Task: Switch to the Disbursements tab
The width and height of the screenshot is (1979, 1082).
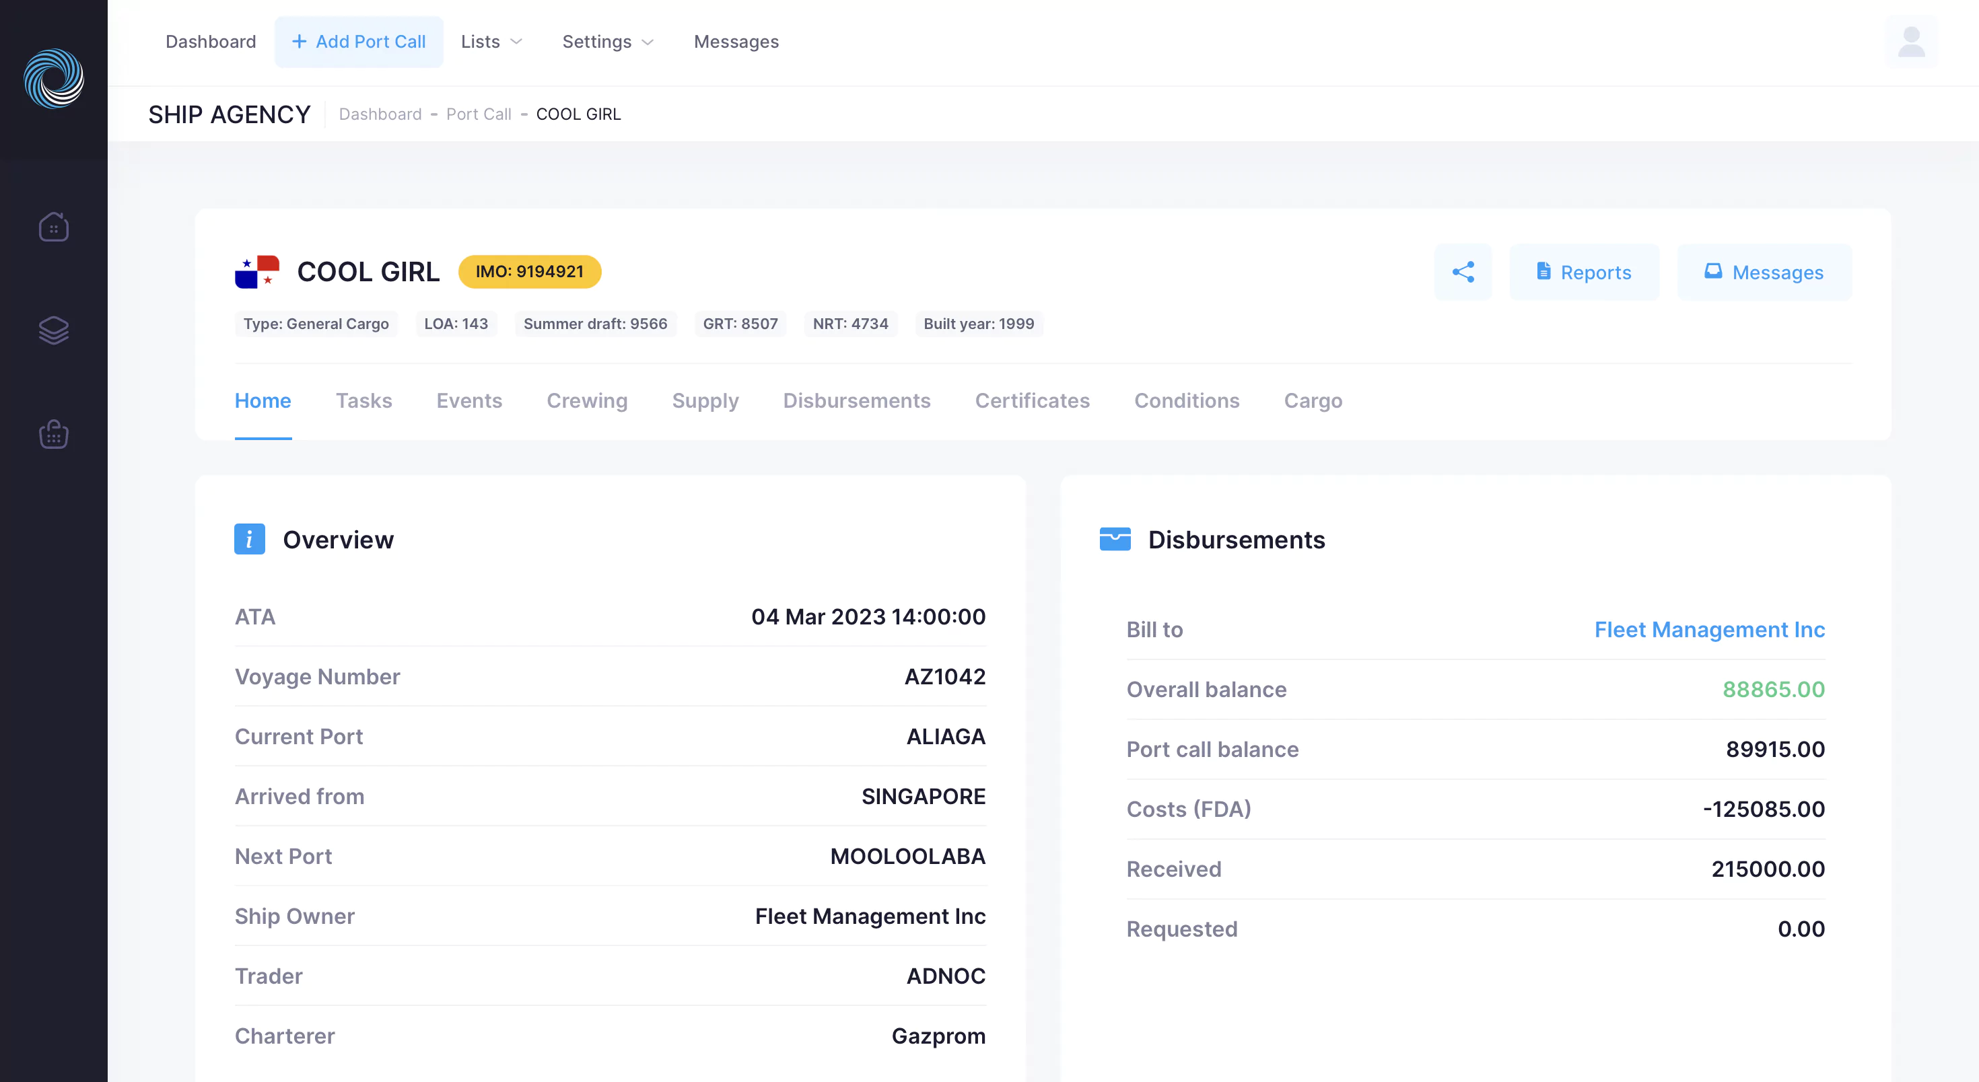Action: 857,401
